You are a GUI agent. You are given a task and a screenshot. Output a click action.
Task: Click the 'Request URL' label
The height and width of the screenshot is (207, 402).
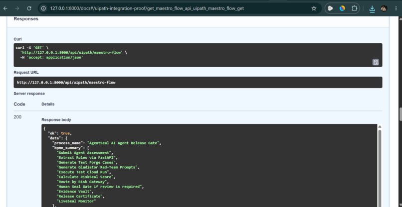pos(26,73)
